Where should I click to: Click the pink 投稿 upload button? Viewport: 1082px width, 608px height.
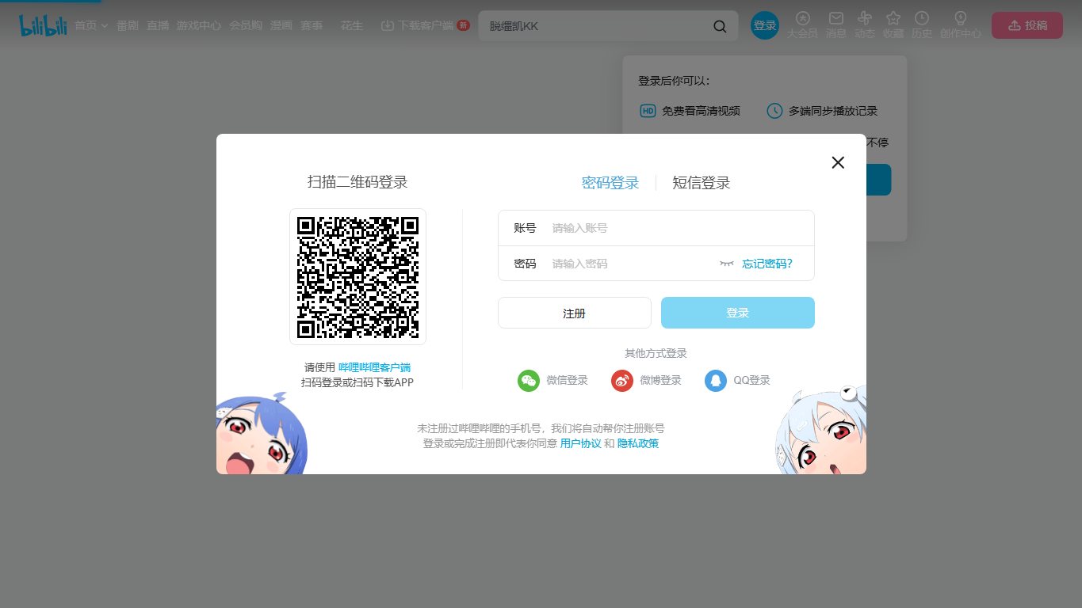tap(1027, 25)
